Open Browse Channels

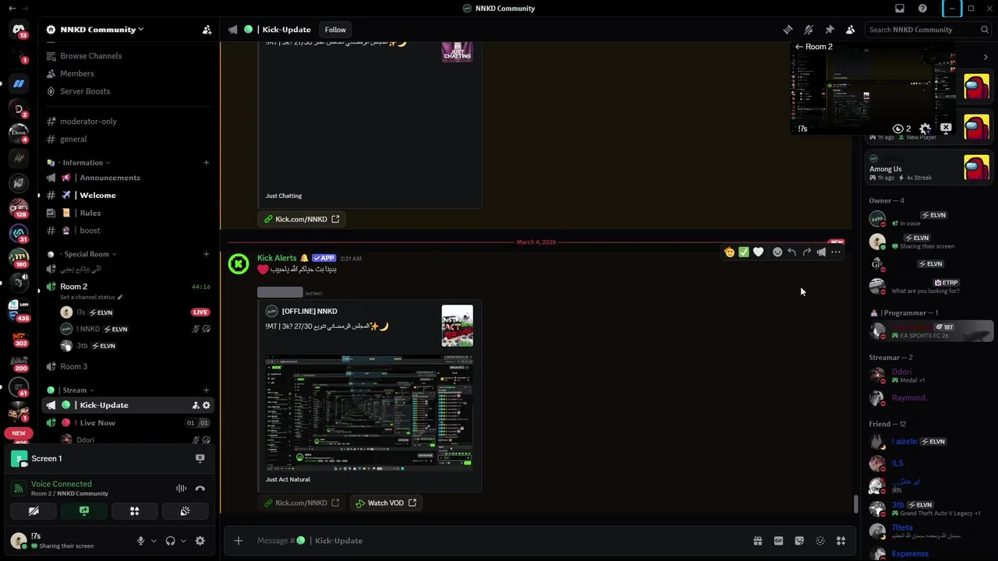tap(129, 56)
